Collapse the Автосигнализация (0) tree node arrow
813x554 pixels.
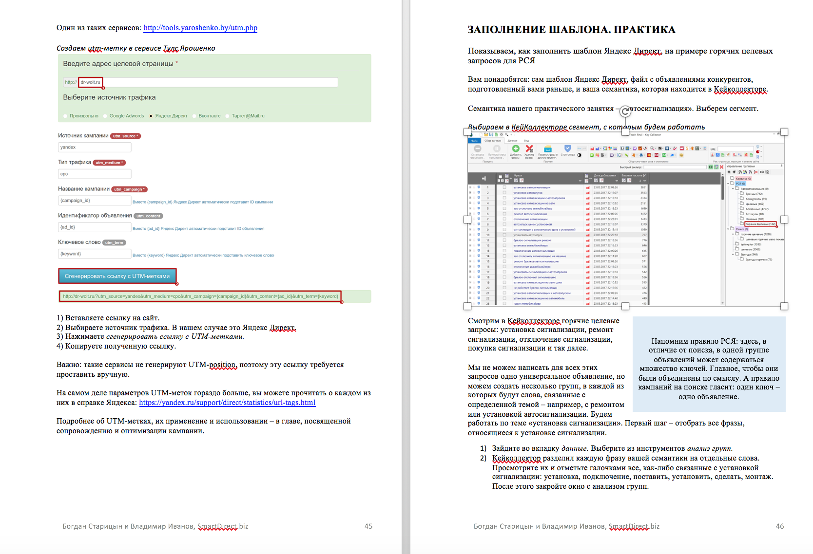pos(733,189)
